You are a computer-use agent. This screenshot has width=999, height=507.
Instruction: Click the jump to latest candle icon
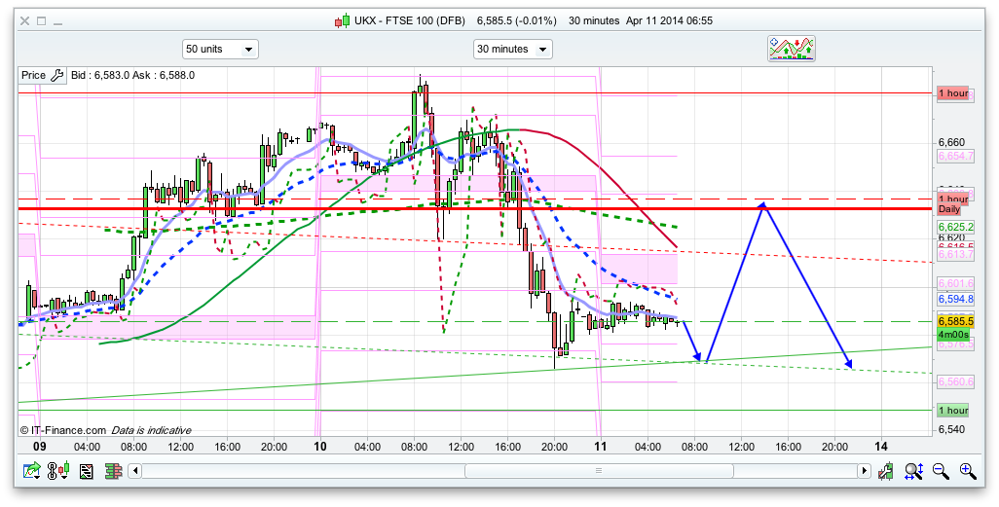(x=886, y=471)
